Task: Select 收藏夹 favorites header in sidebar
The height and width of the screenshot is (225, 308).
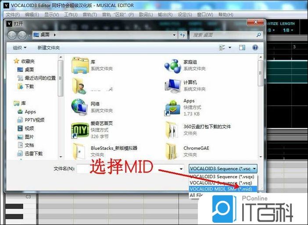Action: (24, 61)
